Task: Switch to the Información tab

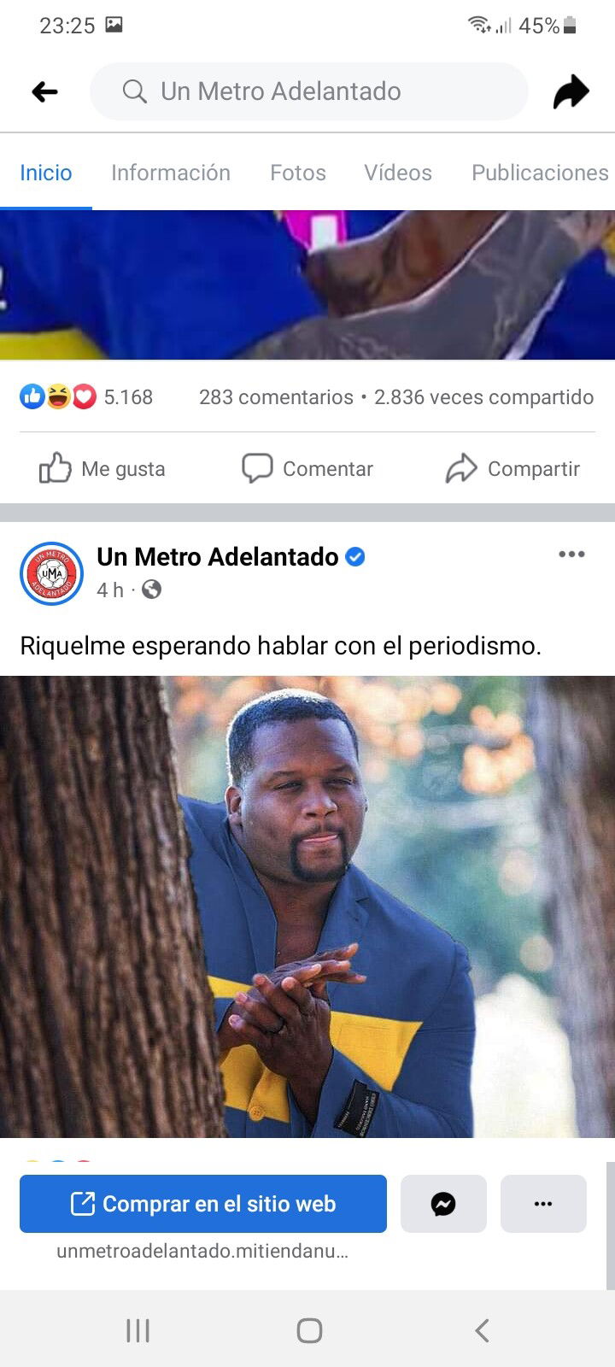Action: pos(171,173)
